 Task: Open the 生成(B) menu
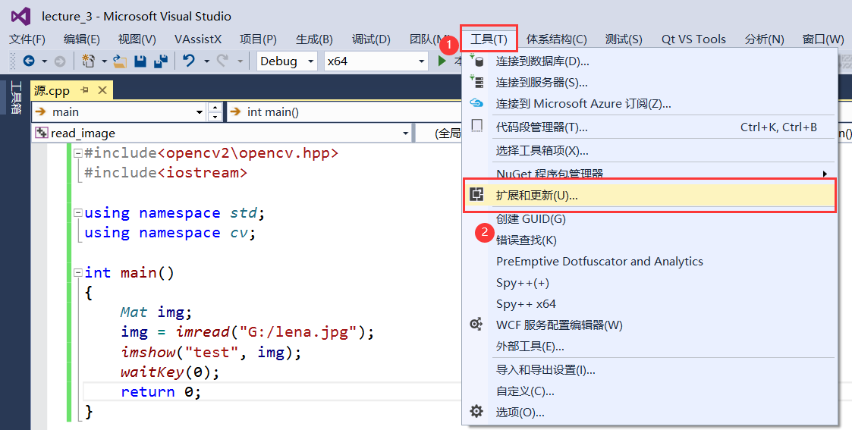coord(314,39)
